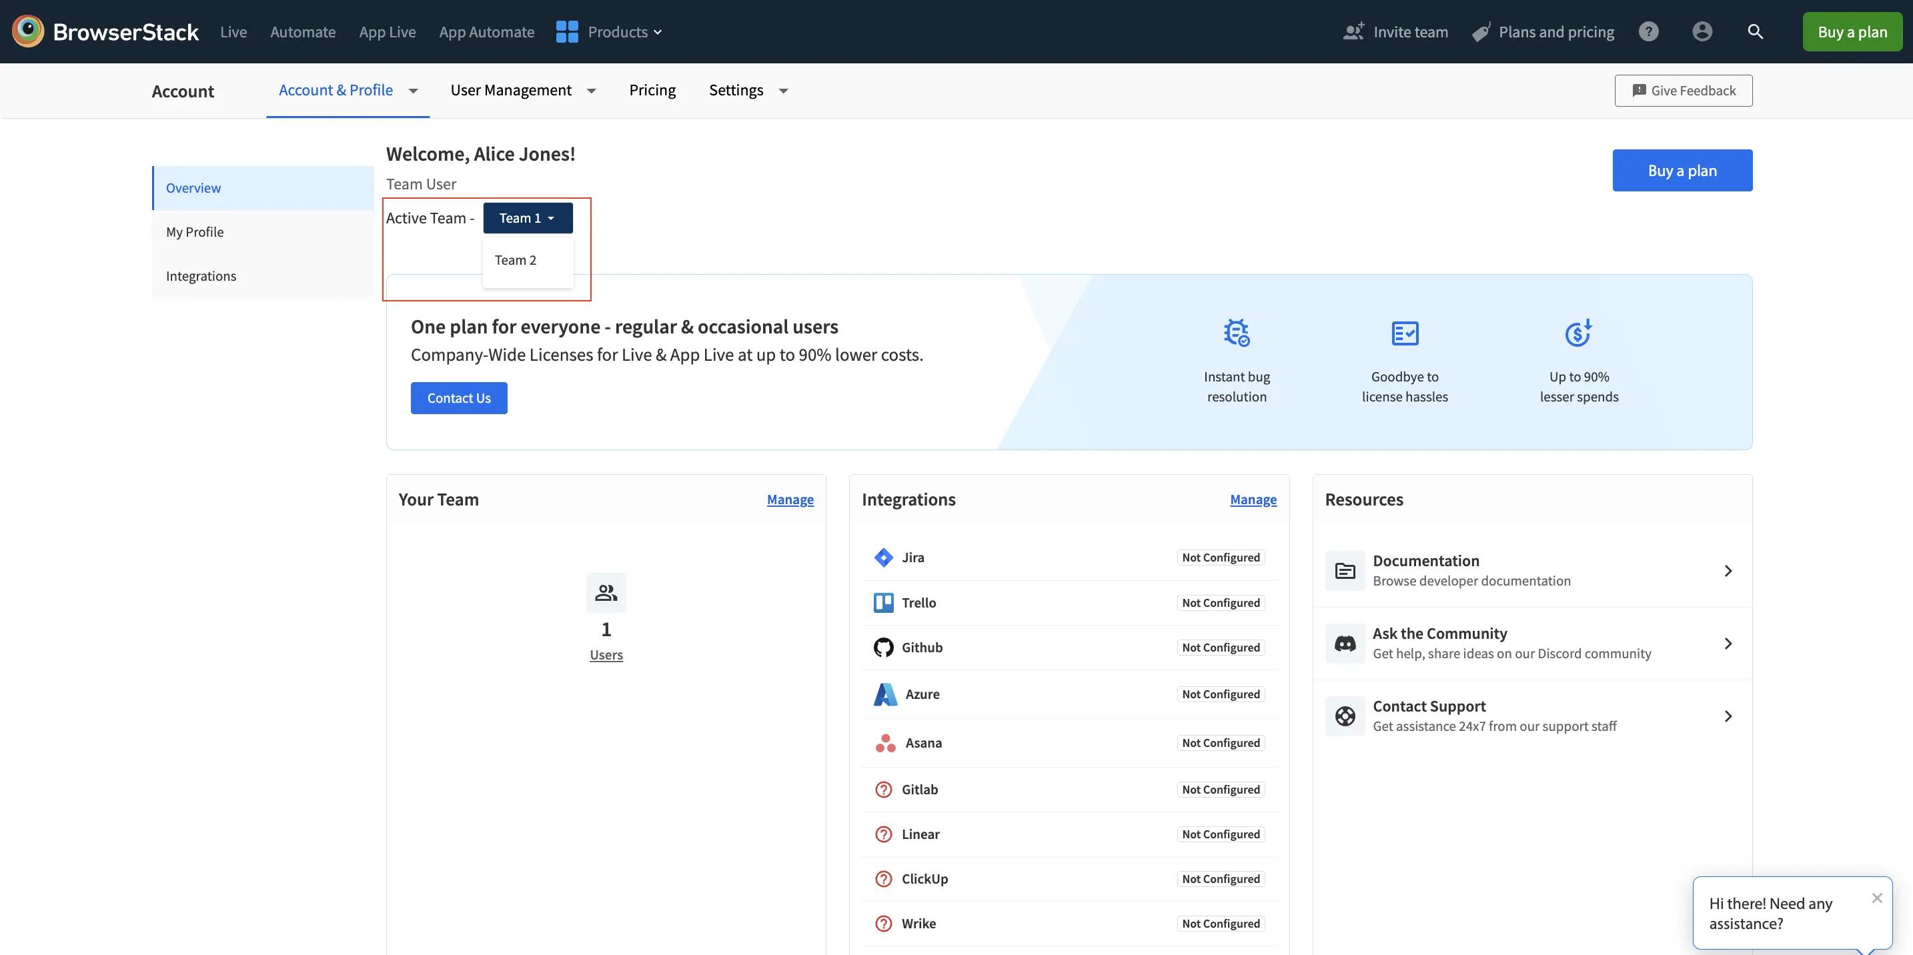
Task: Click the Contact Us button
Action: [458, 398]
